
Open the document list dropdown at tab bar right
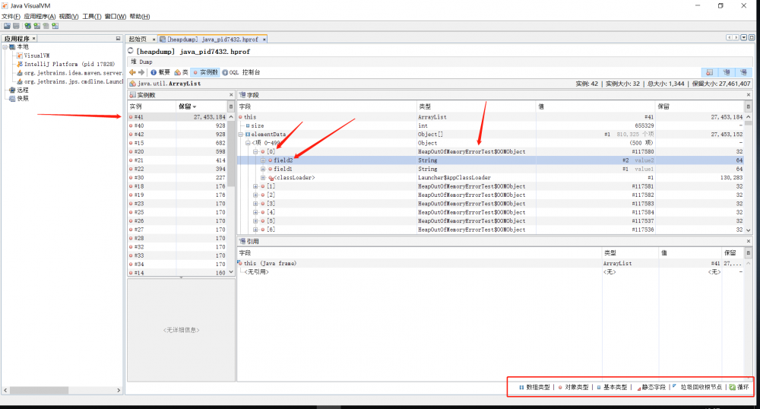[x=744, y=38]
